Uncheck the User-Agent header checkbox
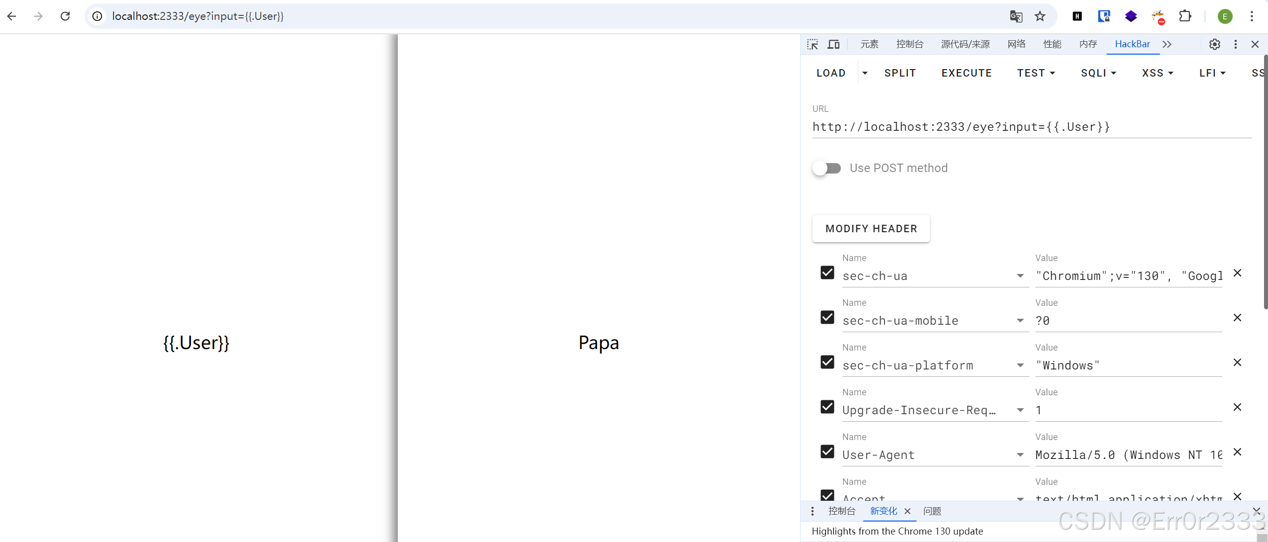 point(827,452)
